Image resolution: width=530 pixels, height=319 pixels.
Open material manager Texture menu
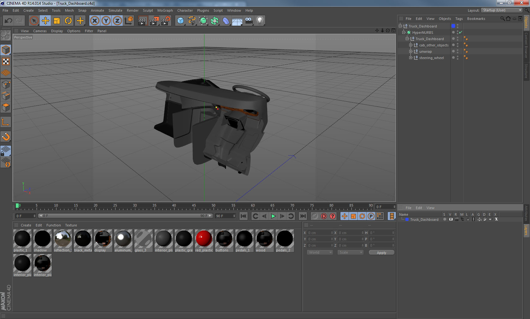coord(71,225)
